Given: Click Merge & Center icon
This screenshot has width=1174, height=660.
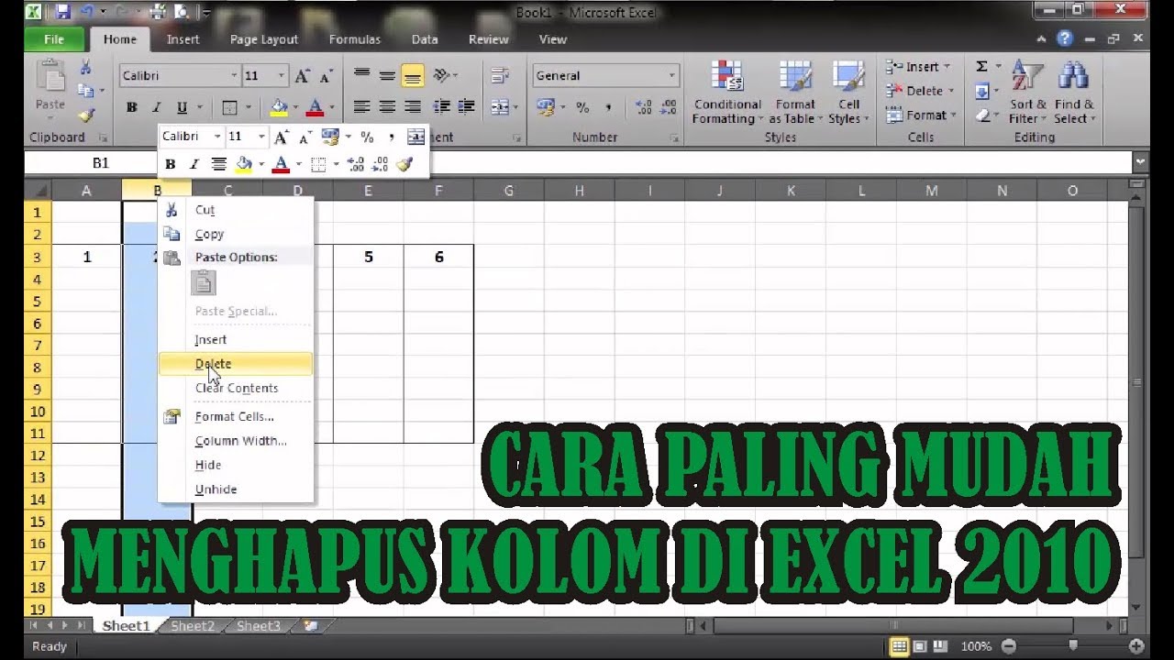Looking at the screenshot, I should point(500,107).
